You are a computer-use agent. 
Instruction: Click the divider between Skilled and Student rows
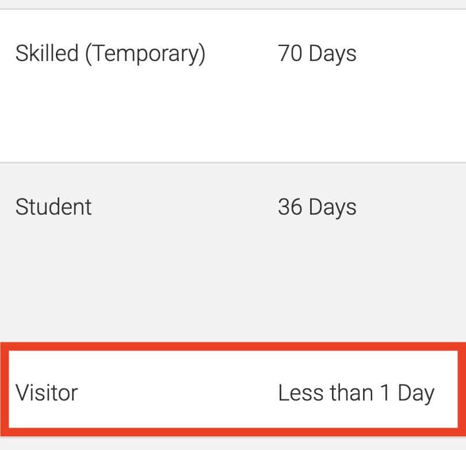pos(233,162)
